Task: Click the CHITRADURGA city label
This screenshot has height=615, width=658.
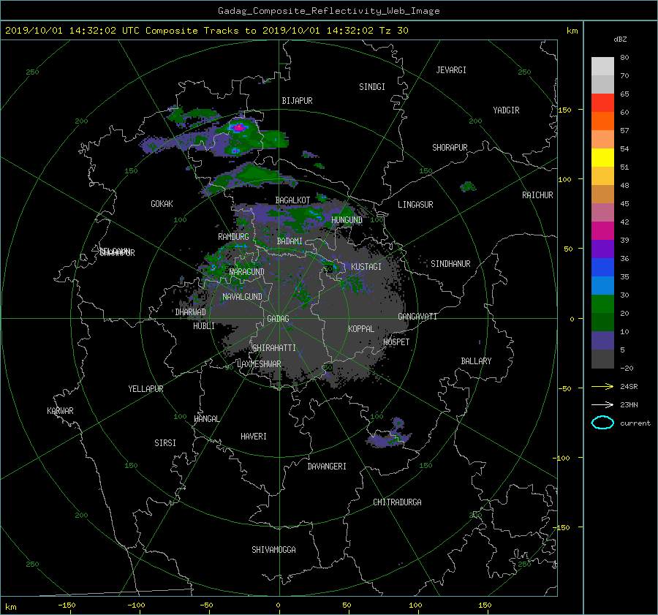Action: [398, 502]
